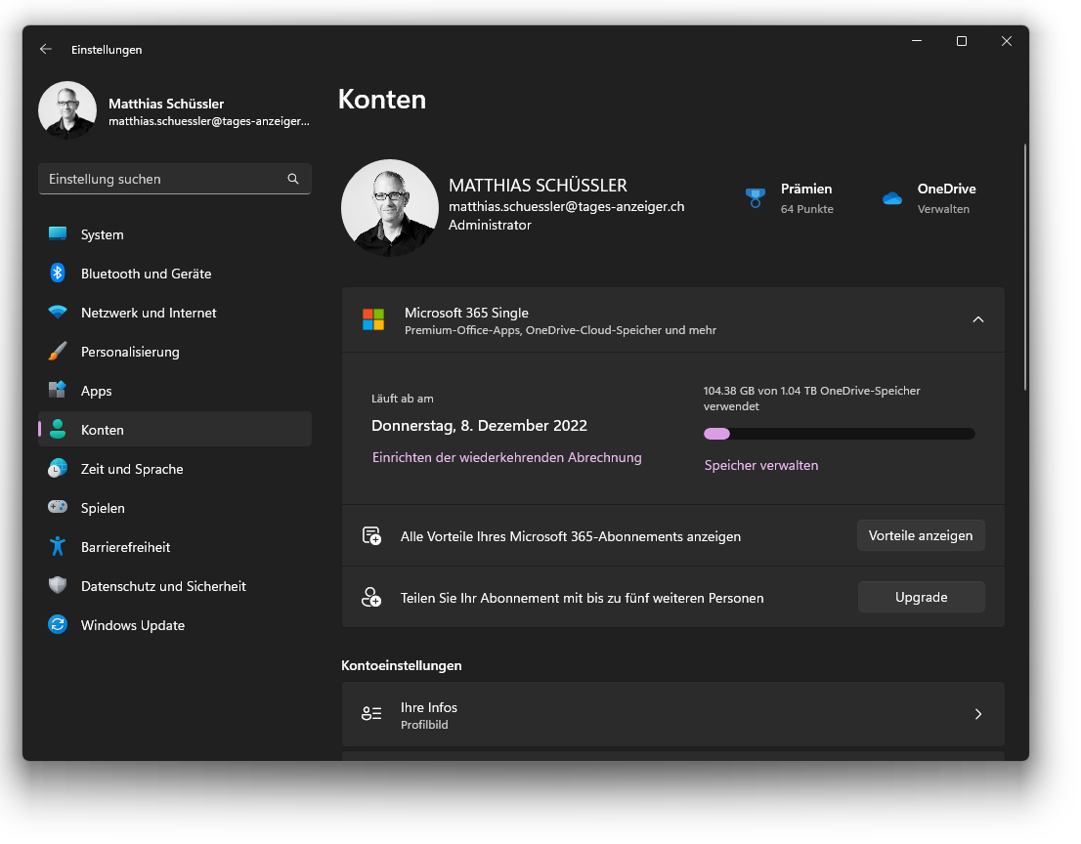Viewport: 1081px width, 844px height.
Task: Open Ihre Infos via its chevron
Action: click(977, 714)
